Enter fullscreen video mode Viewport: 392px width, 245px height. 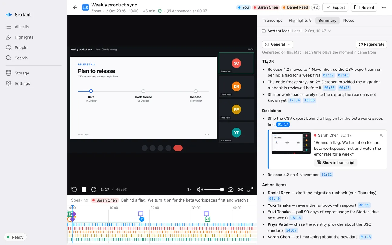pyautogui.click(x=250, y=190)
